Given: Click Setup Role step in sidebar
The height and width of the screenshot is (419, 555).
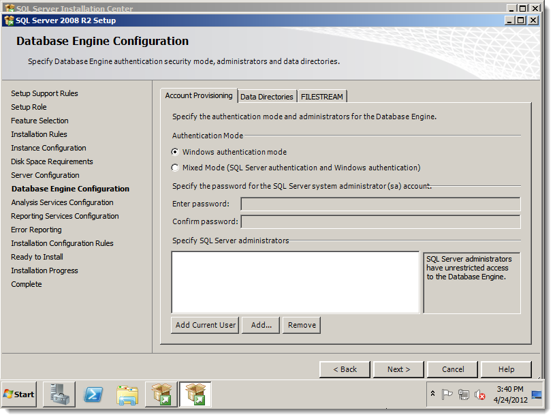Looking at the screenshot, I should click(29, 107).
